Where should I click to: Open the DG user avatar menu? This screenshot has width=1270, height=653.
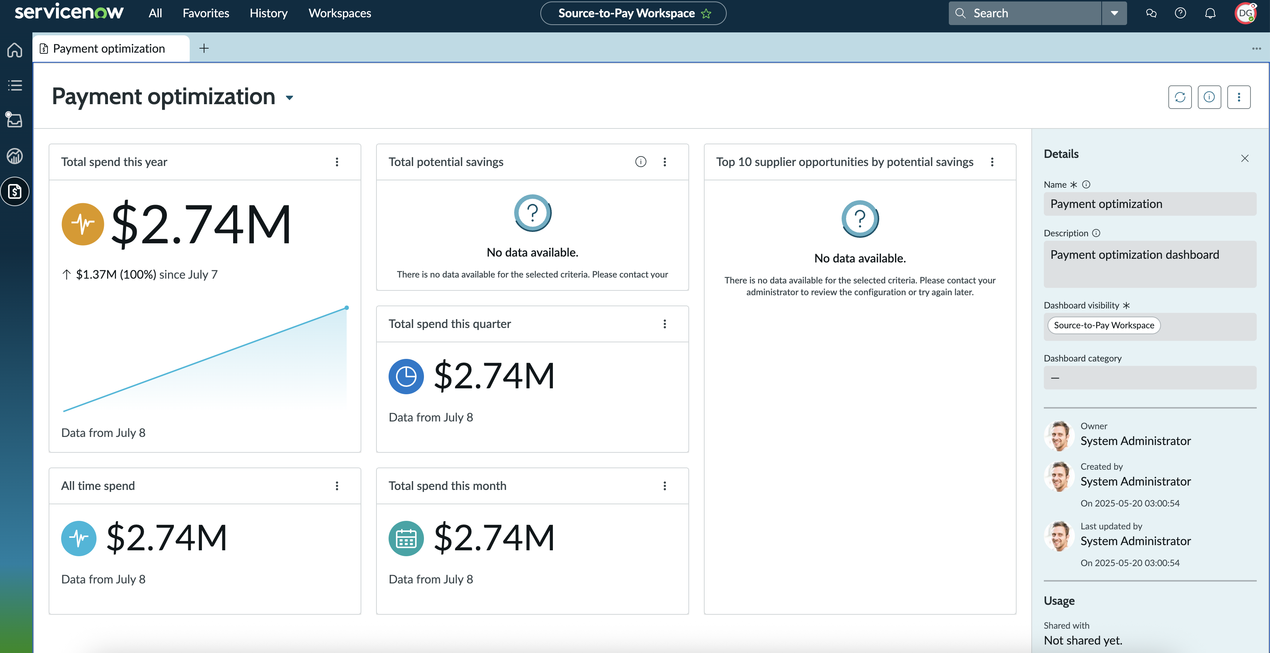click(x=1245, y=13)
